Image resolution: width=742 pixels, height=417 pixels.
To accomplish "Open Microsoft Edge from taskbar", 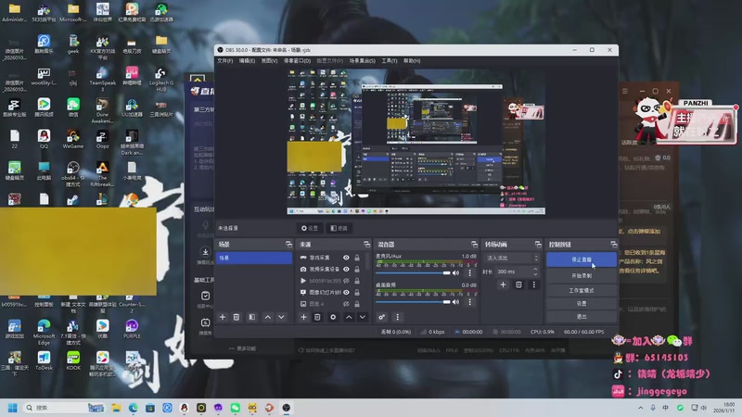I will (133, 408).
